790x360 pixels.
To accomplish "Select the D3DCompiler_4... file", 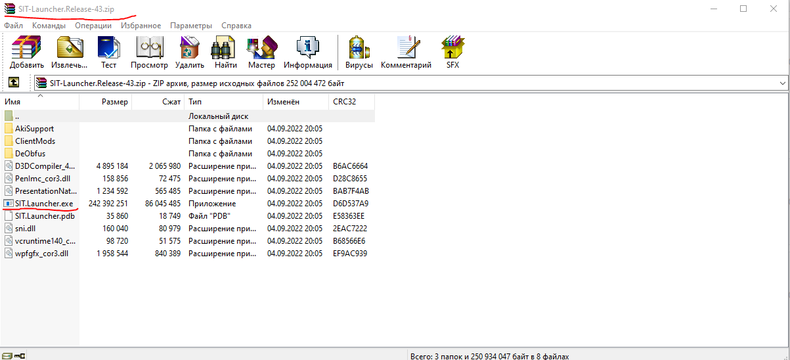I will 45,166.
